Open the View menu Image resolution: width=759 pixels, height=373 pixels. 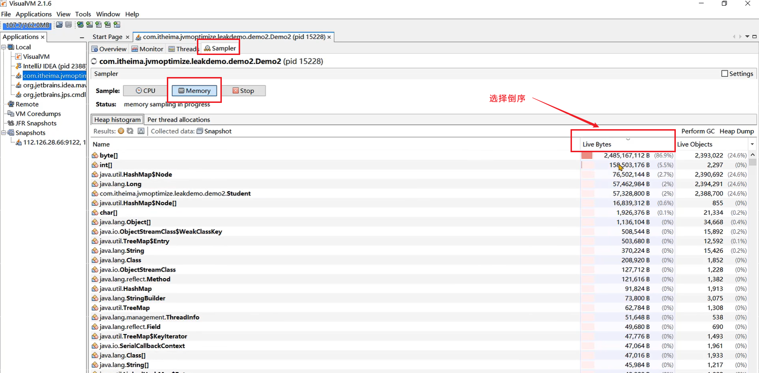(x=63, y=14)
